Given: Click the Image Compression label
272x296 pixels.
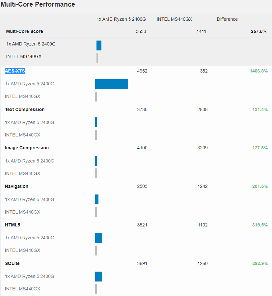Looking at the screenshot, I should [x=27, y=148].
